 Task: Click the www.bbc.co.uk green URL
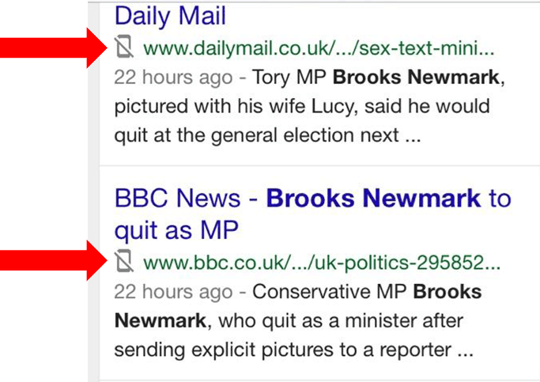[x=322, y=261]
